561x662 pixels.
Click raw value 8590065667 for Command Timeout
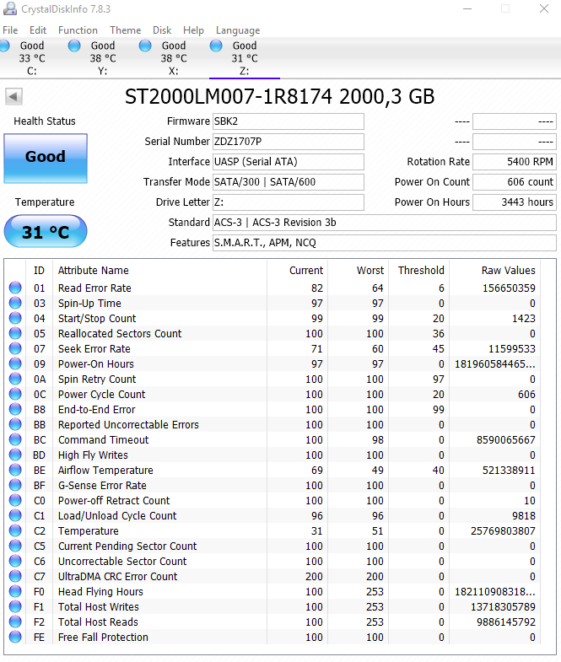505,440
